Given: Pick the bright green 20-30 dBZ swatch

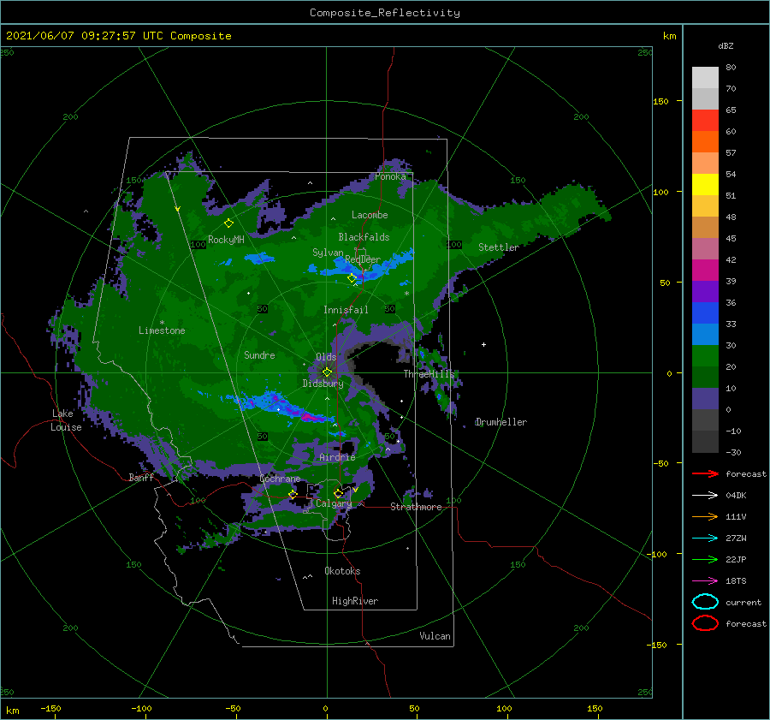Looking at the screenshot, I should [x=705, y=356].
